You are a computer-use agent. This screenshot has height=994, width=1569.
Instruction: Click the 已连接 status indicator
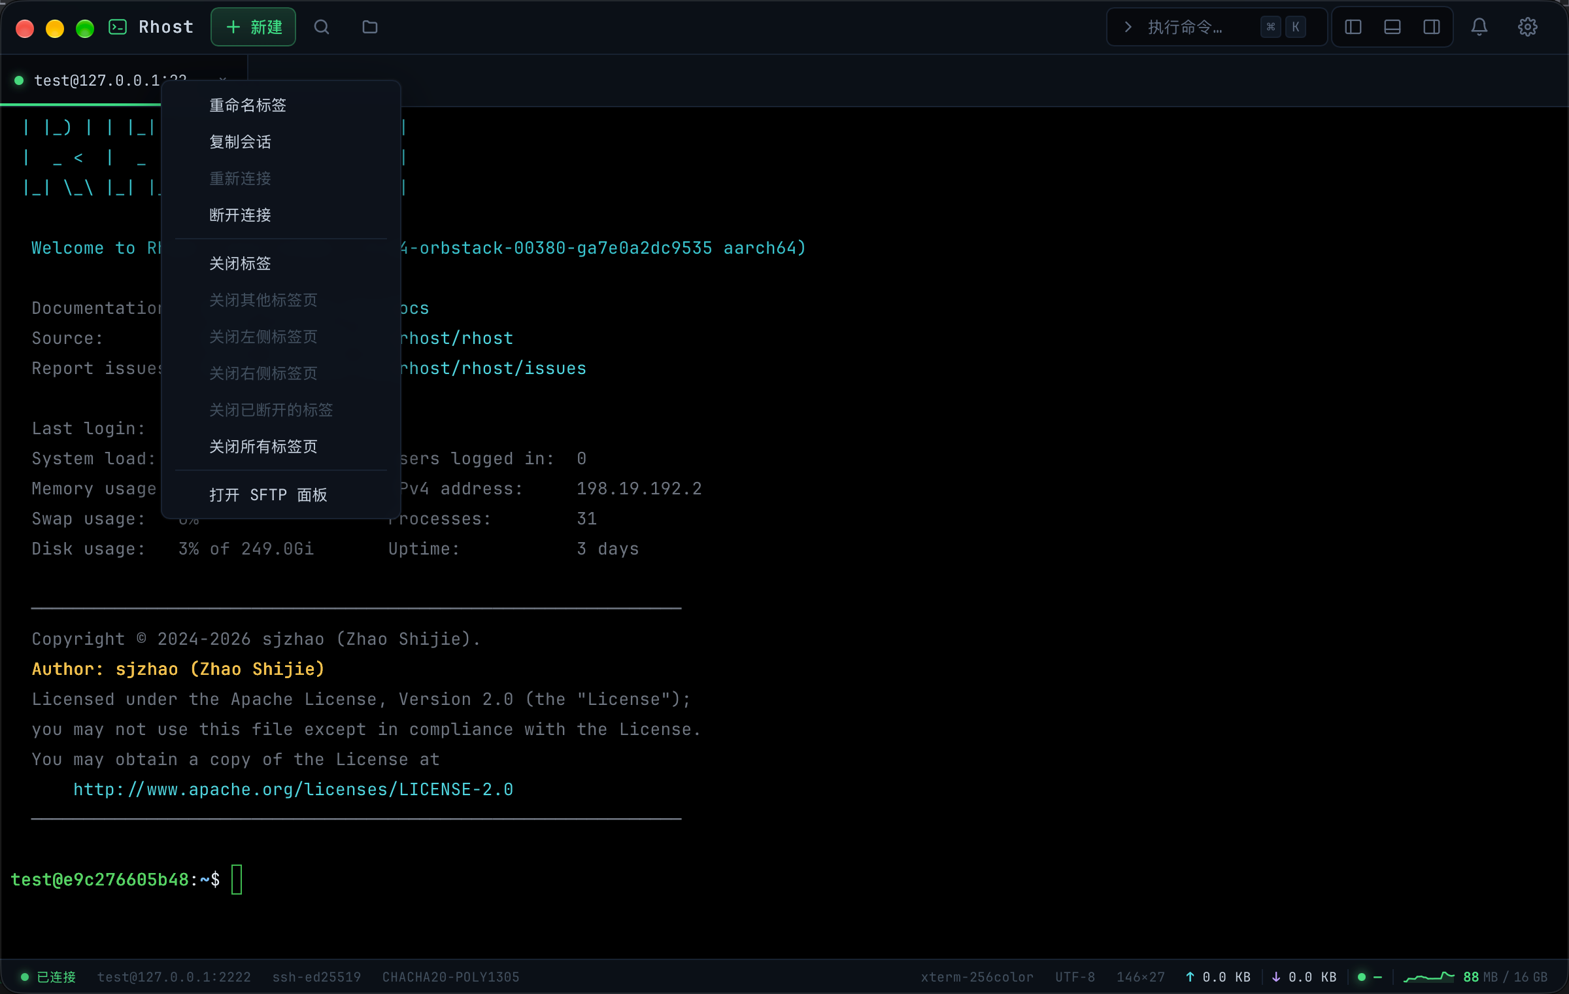(x=48, y=977)
